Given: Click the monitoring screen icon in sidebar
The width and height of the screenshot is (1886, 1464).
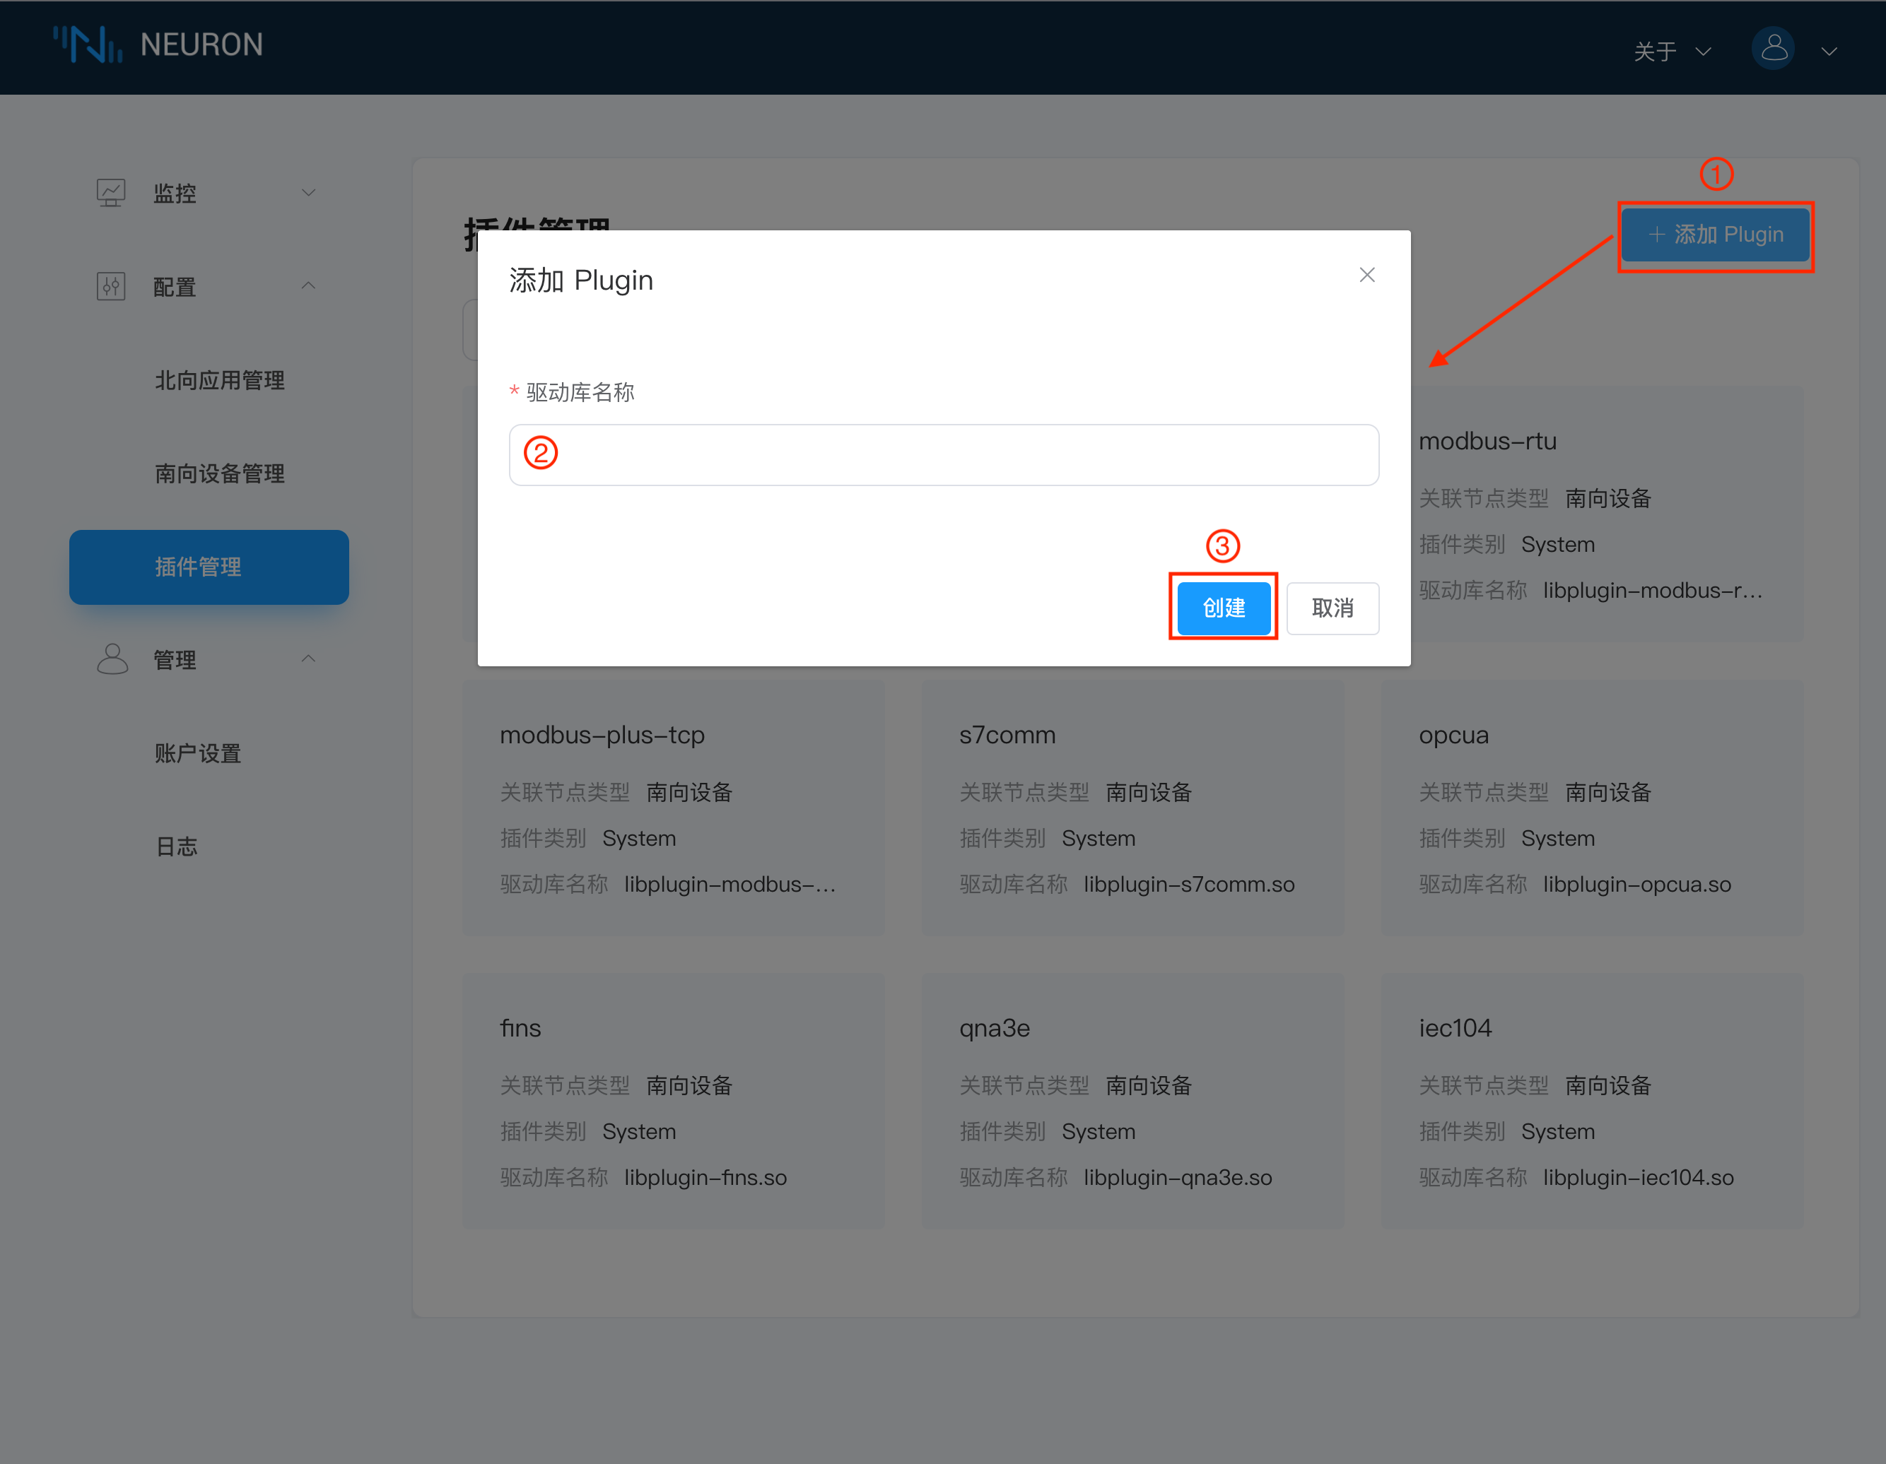Looking at the screenshot, I should point(110,192).
